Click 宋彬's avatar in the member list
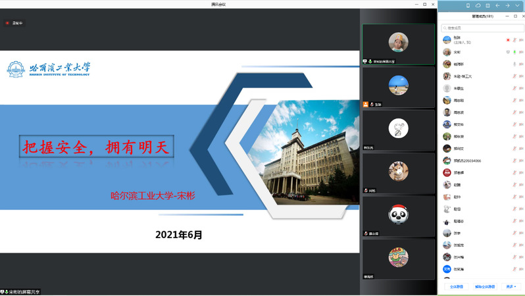 coord(447,52)
